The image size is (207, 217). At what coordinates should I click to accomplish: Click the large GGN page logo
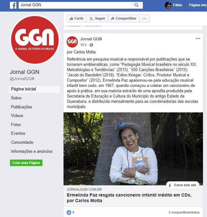tap(35, 40)
